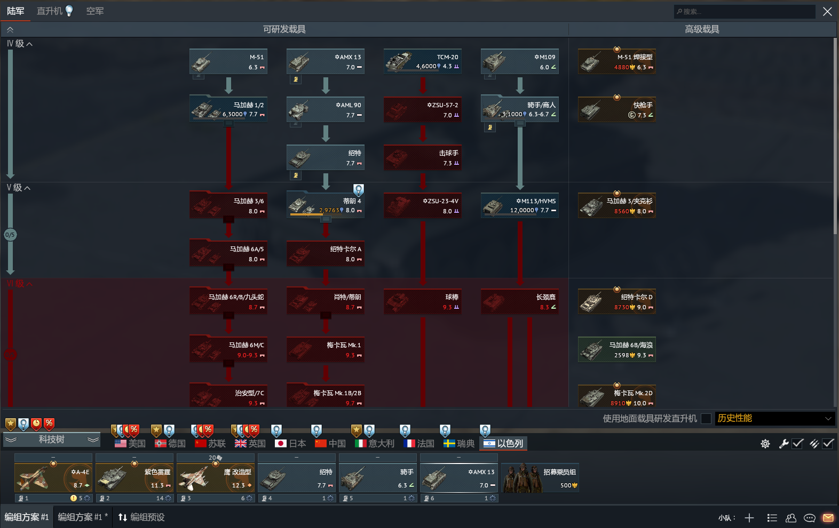Open the chat bubble icon
This screenshot has height=528, width=839.
click(x=810, y=518)
